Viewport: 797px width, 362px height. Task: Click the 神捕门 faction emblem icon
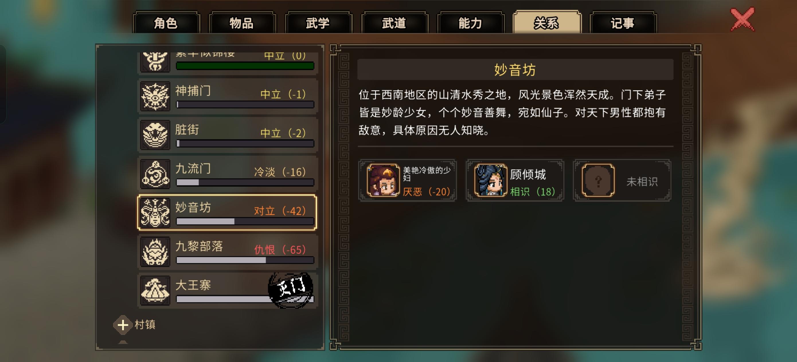[155, 96]
